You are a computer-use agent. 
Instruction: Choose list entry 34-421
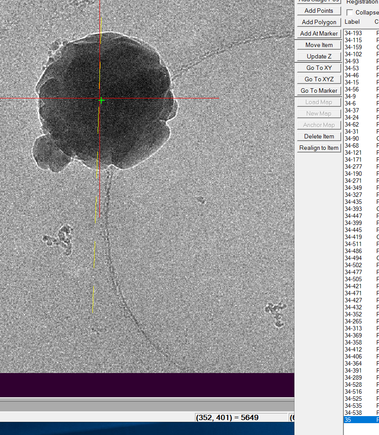[361, 286]
